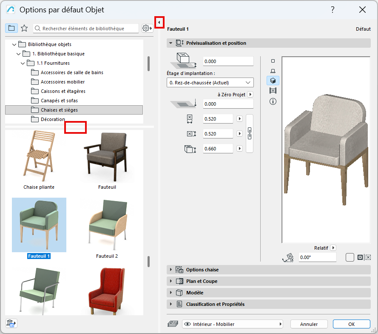Collapse the library browser panel with the left arrow
Viewport: 378px width, 334px height.
tap(159, 22)
